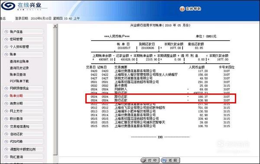260x164 pixels.
Task: Click the 83.85 minimum payment value
Action: click(199, 48)
